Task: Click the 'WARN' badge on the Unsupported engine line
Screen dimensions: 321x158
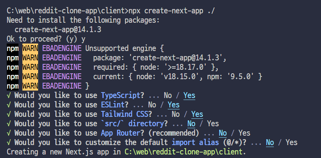Action: (30, 49)
